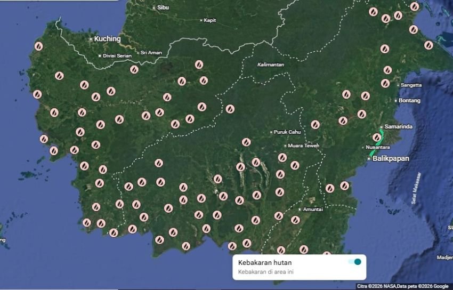Image resolution: width=453 pixels, height=290 pixels.
Task: Click the Amuntai town label
Action: pyautogui.click(x=313, y=210)
